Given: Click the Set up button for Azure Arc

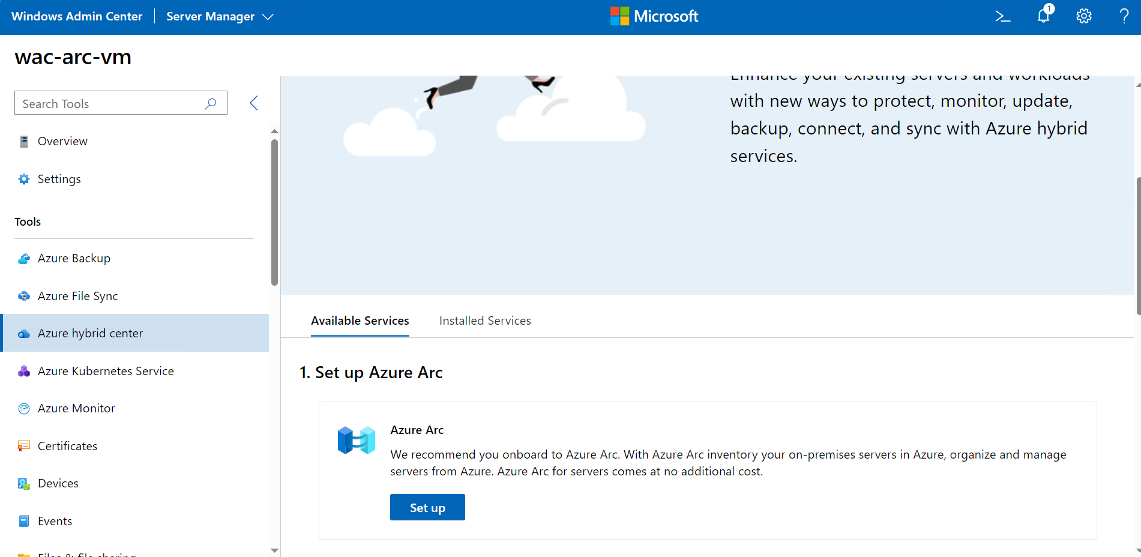Looking at the screenshot, I should click(x=427, y=507).
